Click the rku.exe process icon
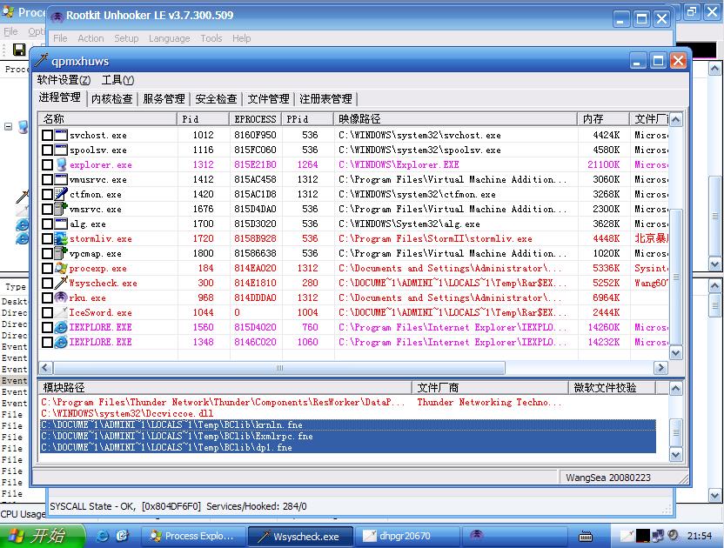The width and height of the screenshot is (724, 548). tap(61, 297)
